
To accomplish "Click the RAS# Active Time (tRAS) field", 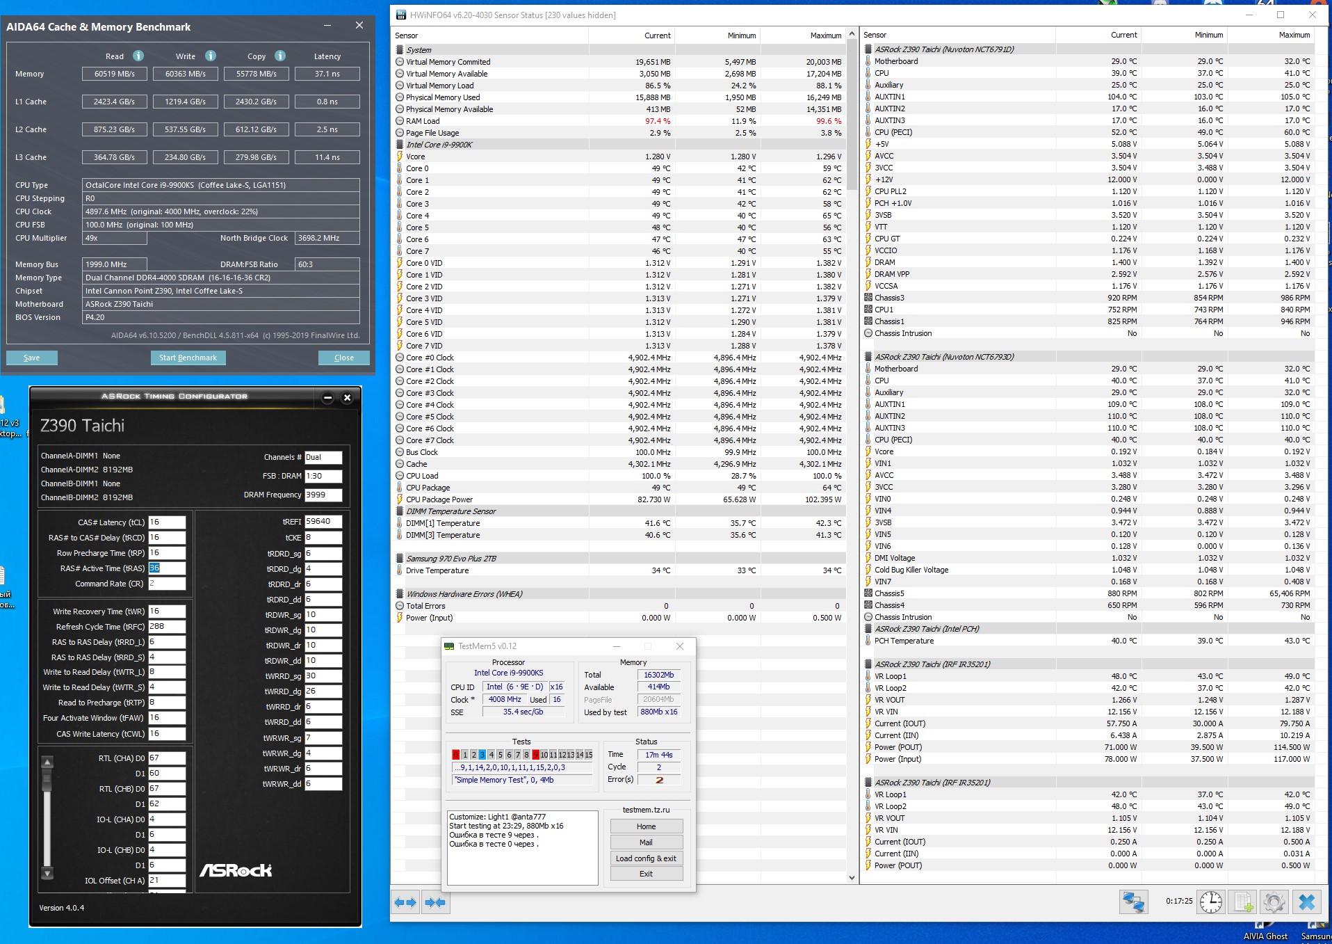I will [167, 568].
